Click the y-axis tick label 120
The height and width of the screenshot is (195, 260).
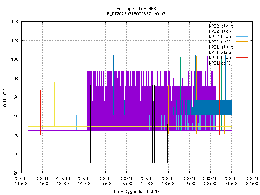15,41
